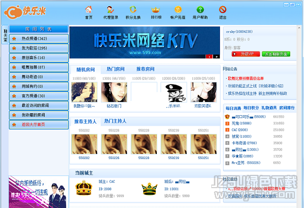Open the 原创音乐(16) channel
Screen dimensions: 304x208
click(x=39, y=58)
